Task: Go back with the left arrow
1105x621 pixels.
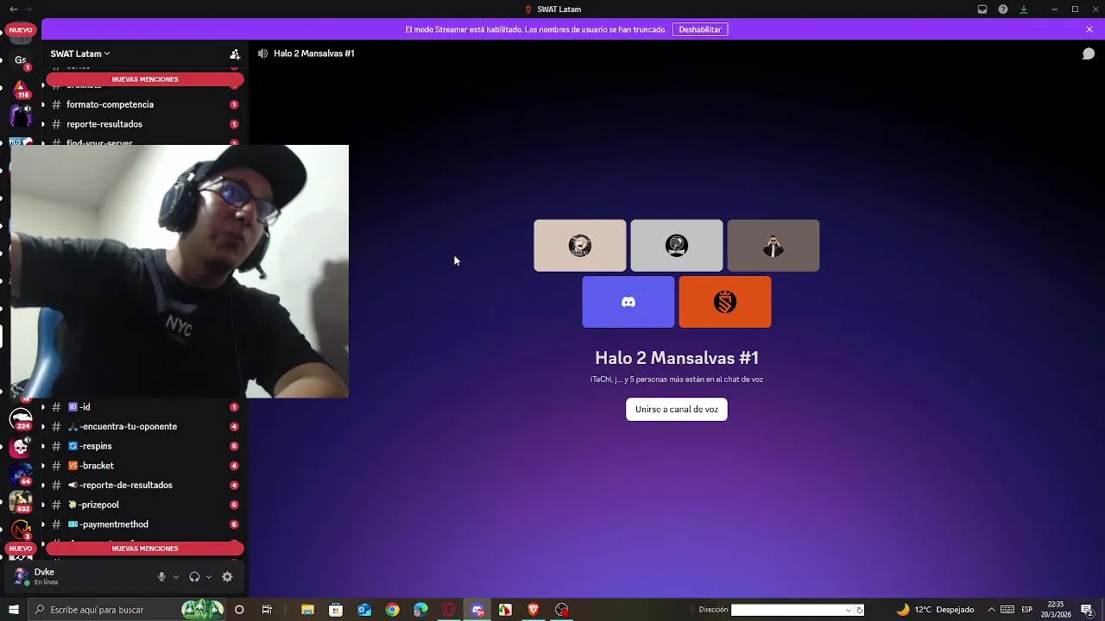Action: [x=13, y=9]
